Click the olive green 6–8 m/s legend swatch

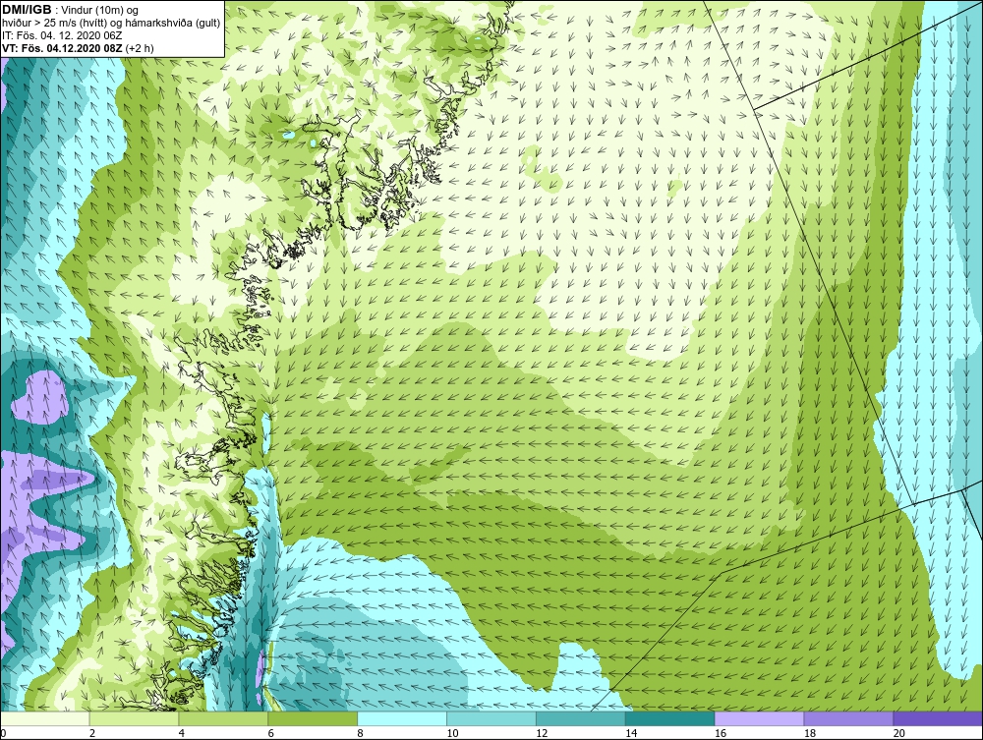coord(313,718)
